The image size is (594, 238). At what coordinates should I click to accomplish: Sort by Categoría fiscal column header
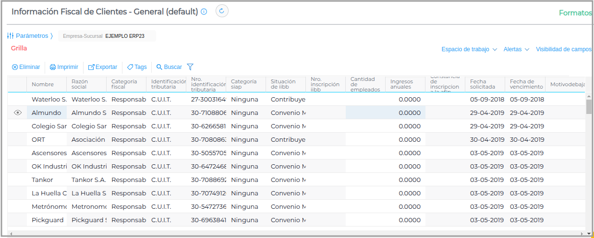click(126, 84)
